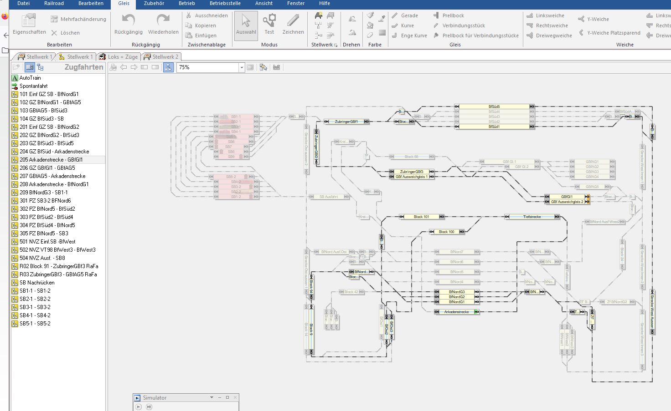Click the Mehrfachänderung button
The width and height of the screenshot is (671, 411).
pyautogui.click(x=78, y=19)
